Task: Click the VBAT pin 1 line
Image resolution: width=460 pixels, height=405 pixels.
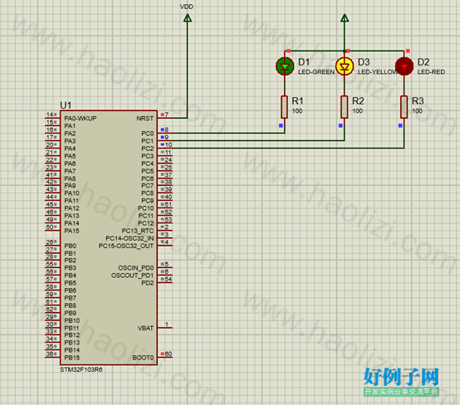Action: coord(165,328)
